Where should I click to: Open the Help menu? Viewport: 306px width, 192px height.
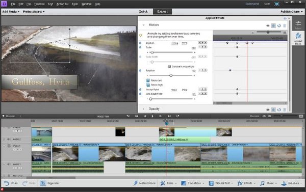tap(97, 4)
